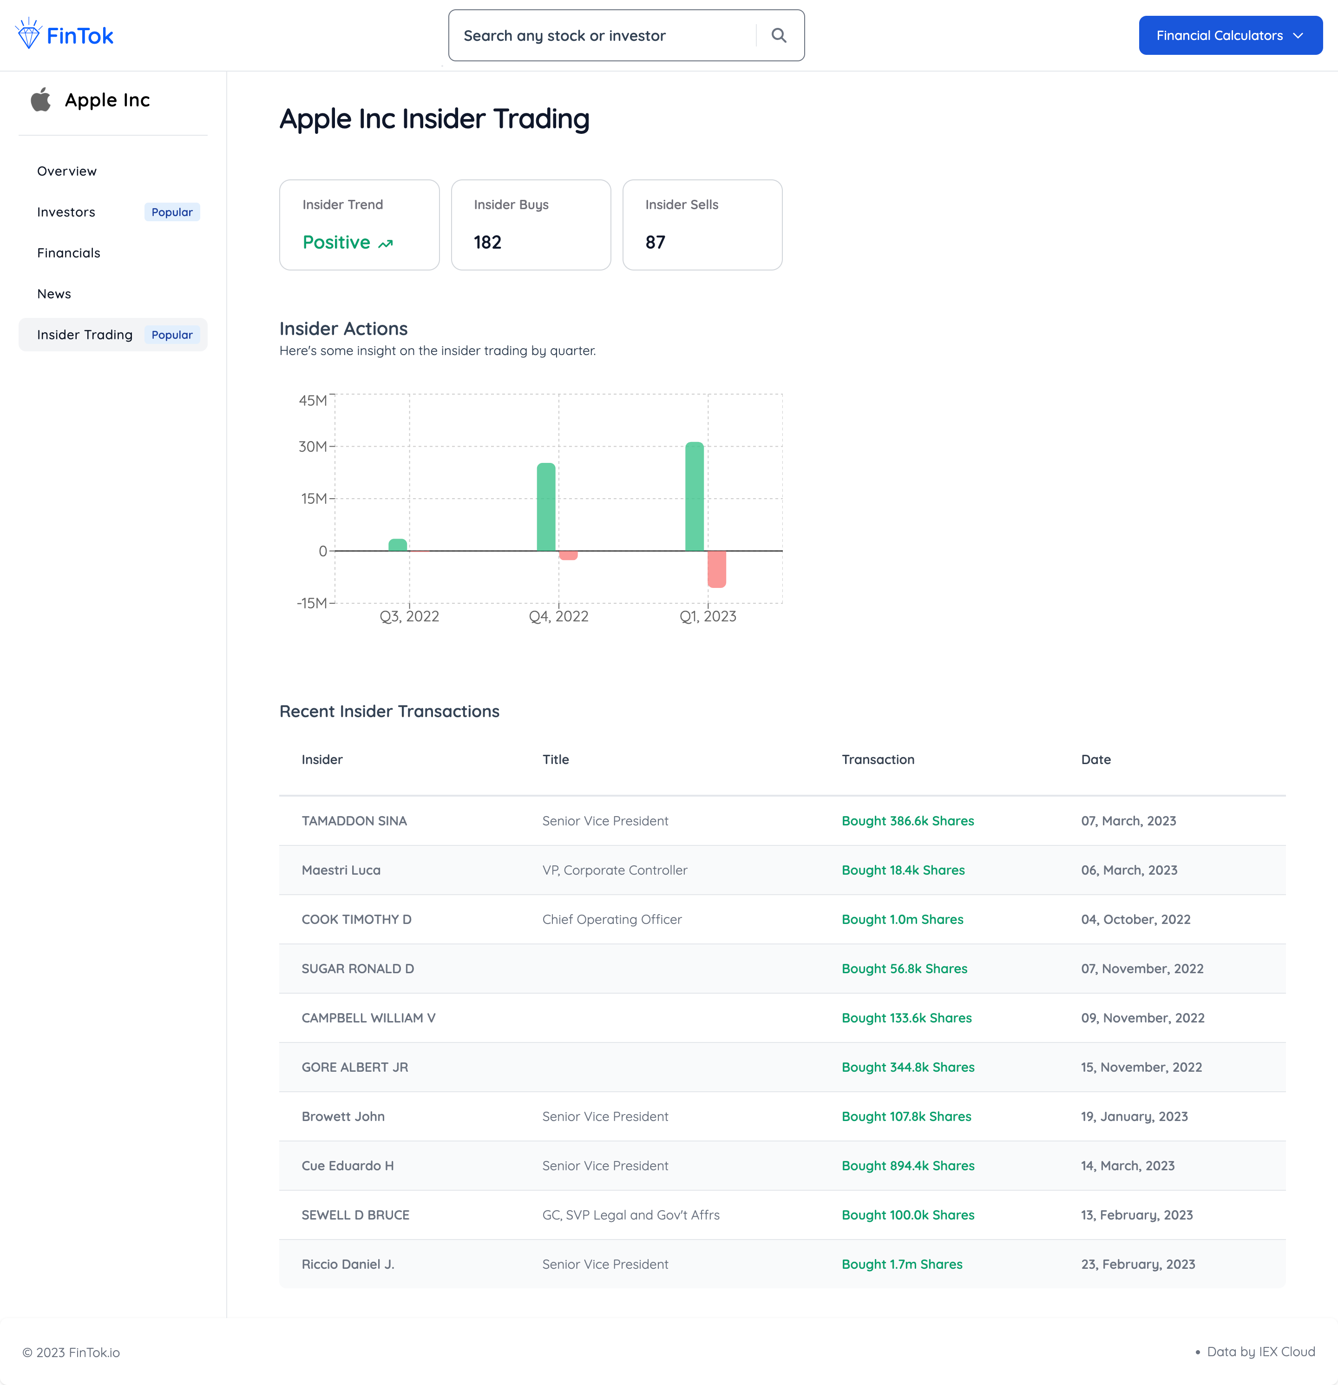The width and height of the screenshot is (1338, 1385).
Task: Click the Title column header
Action: click(x=555, y=759)
